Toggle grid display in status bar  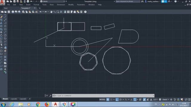(108, 100)
